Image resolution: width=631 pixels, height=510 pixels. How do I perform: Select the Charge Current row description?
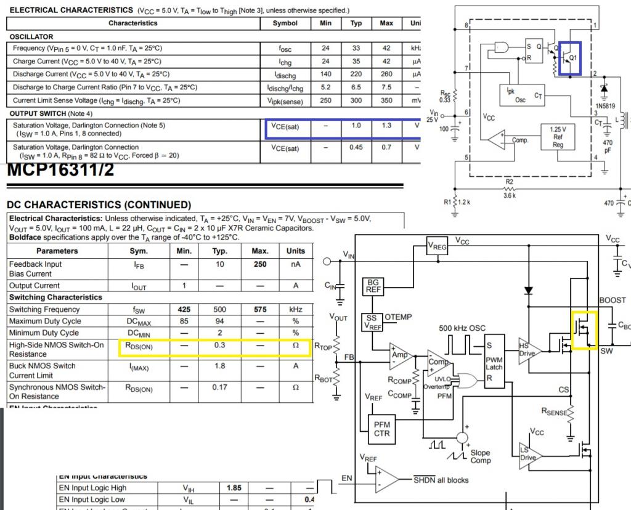click(x=87, y=62)
